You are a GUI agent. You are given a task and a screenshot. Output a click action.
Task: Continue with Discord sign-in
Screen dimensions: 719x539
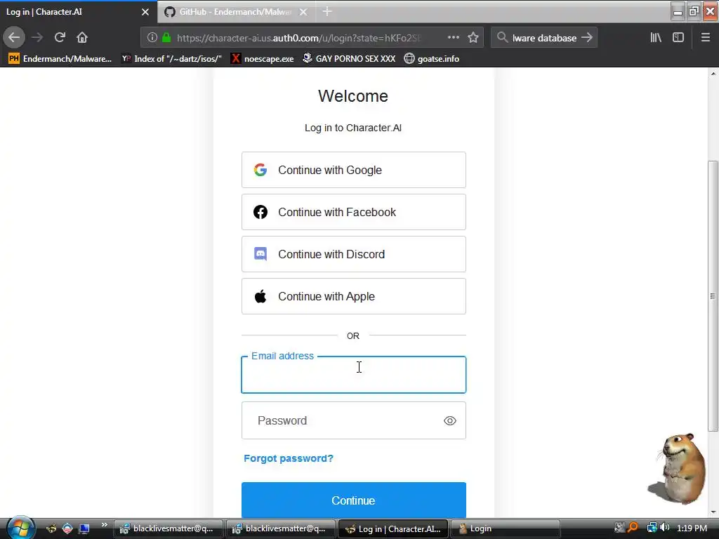pyautogui.click(x=354, y=254)
